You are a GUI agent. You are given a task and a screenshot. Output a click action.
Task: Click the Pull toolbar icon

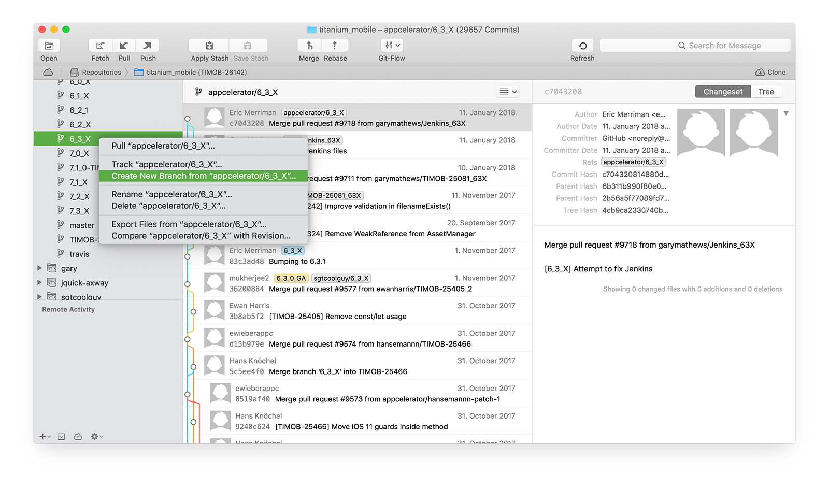tap(124, 46)
